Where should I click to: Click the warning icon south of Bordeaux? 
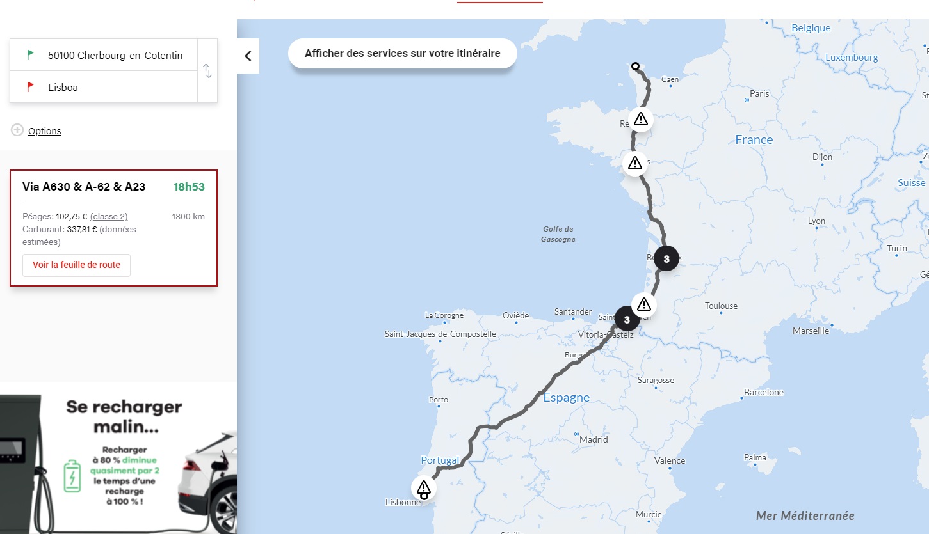644,304
